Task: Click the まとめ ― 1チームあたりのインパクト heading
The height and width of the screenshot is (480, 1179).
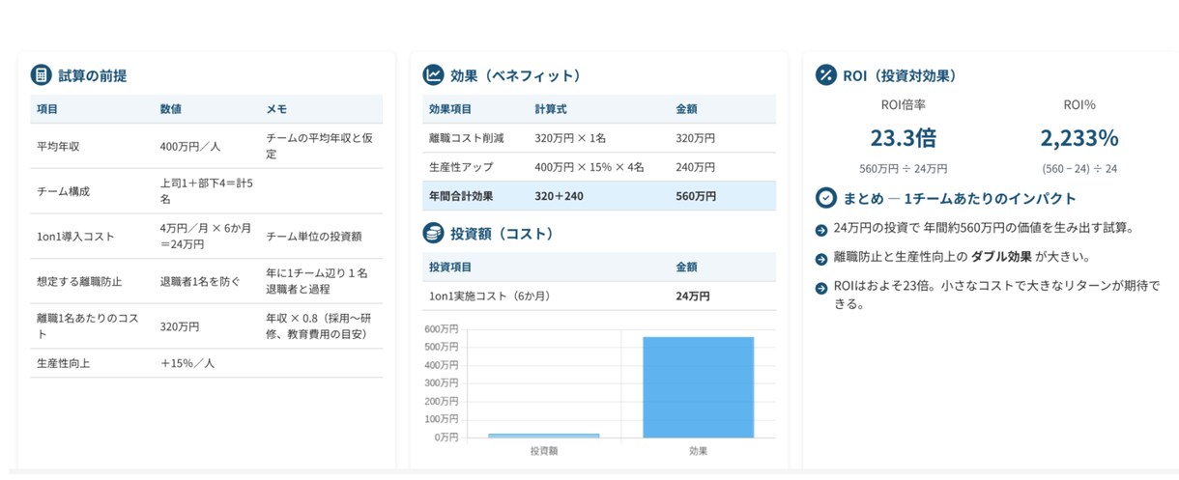Action: click(x=960, y=199)
